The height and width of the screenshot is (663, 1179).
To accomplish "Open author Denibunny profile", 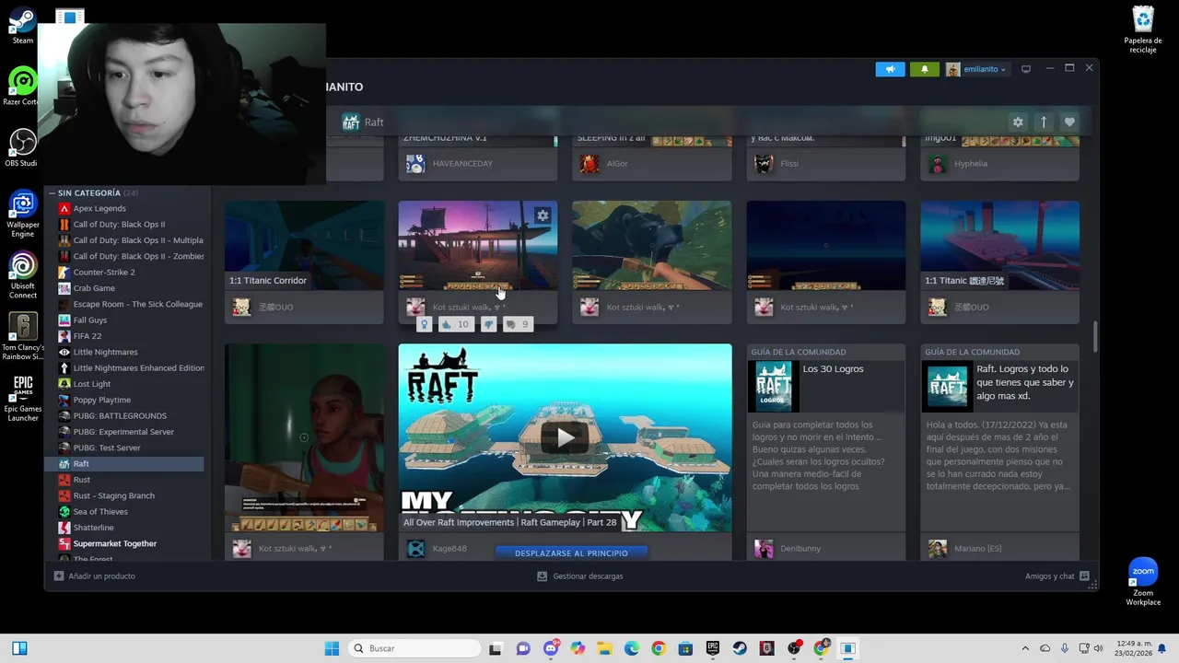I will pos(800,549).
